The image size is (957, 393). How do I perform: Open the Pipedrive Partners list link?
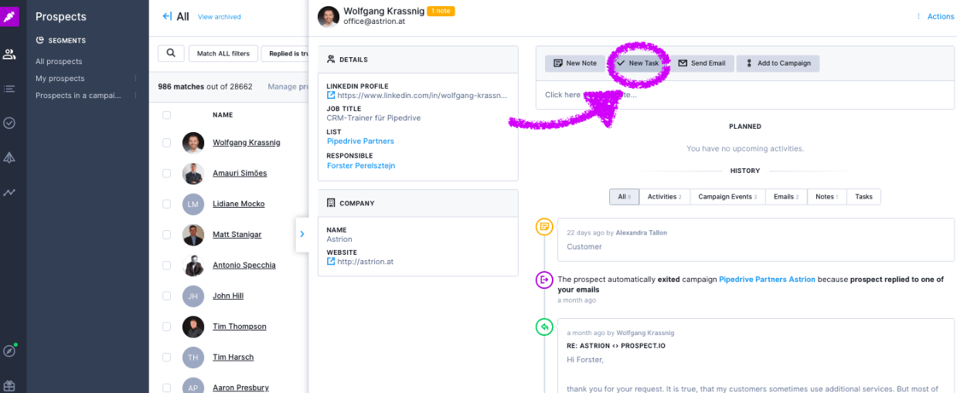click(x=360, y=142)
